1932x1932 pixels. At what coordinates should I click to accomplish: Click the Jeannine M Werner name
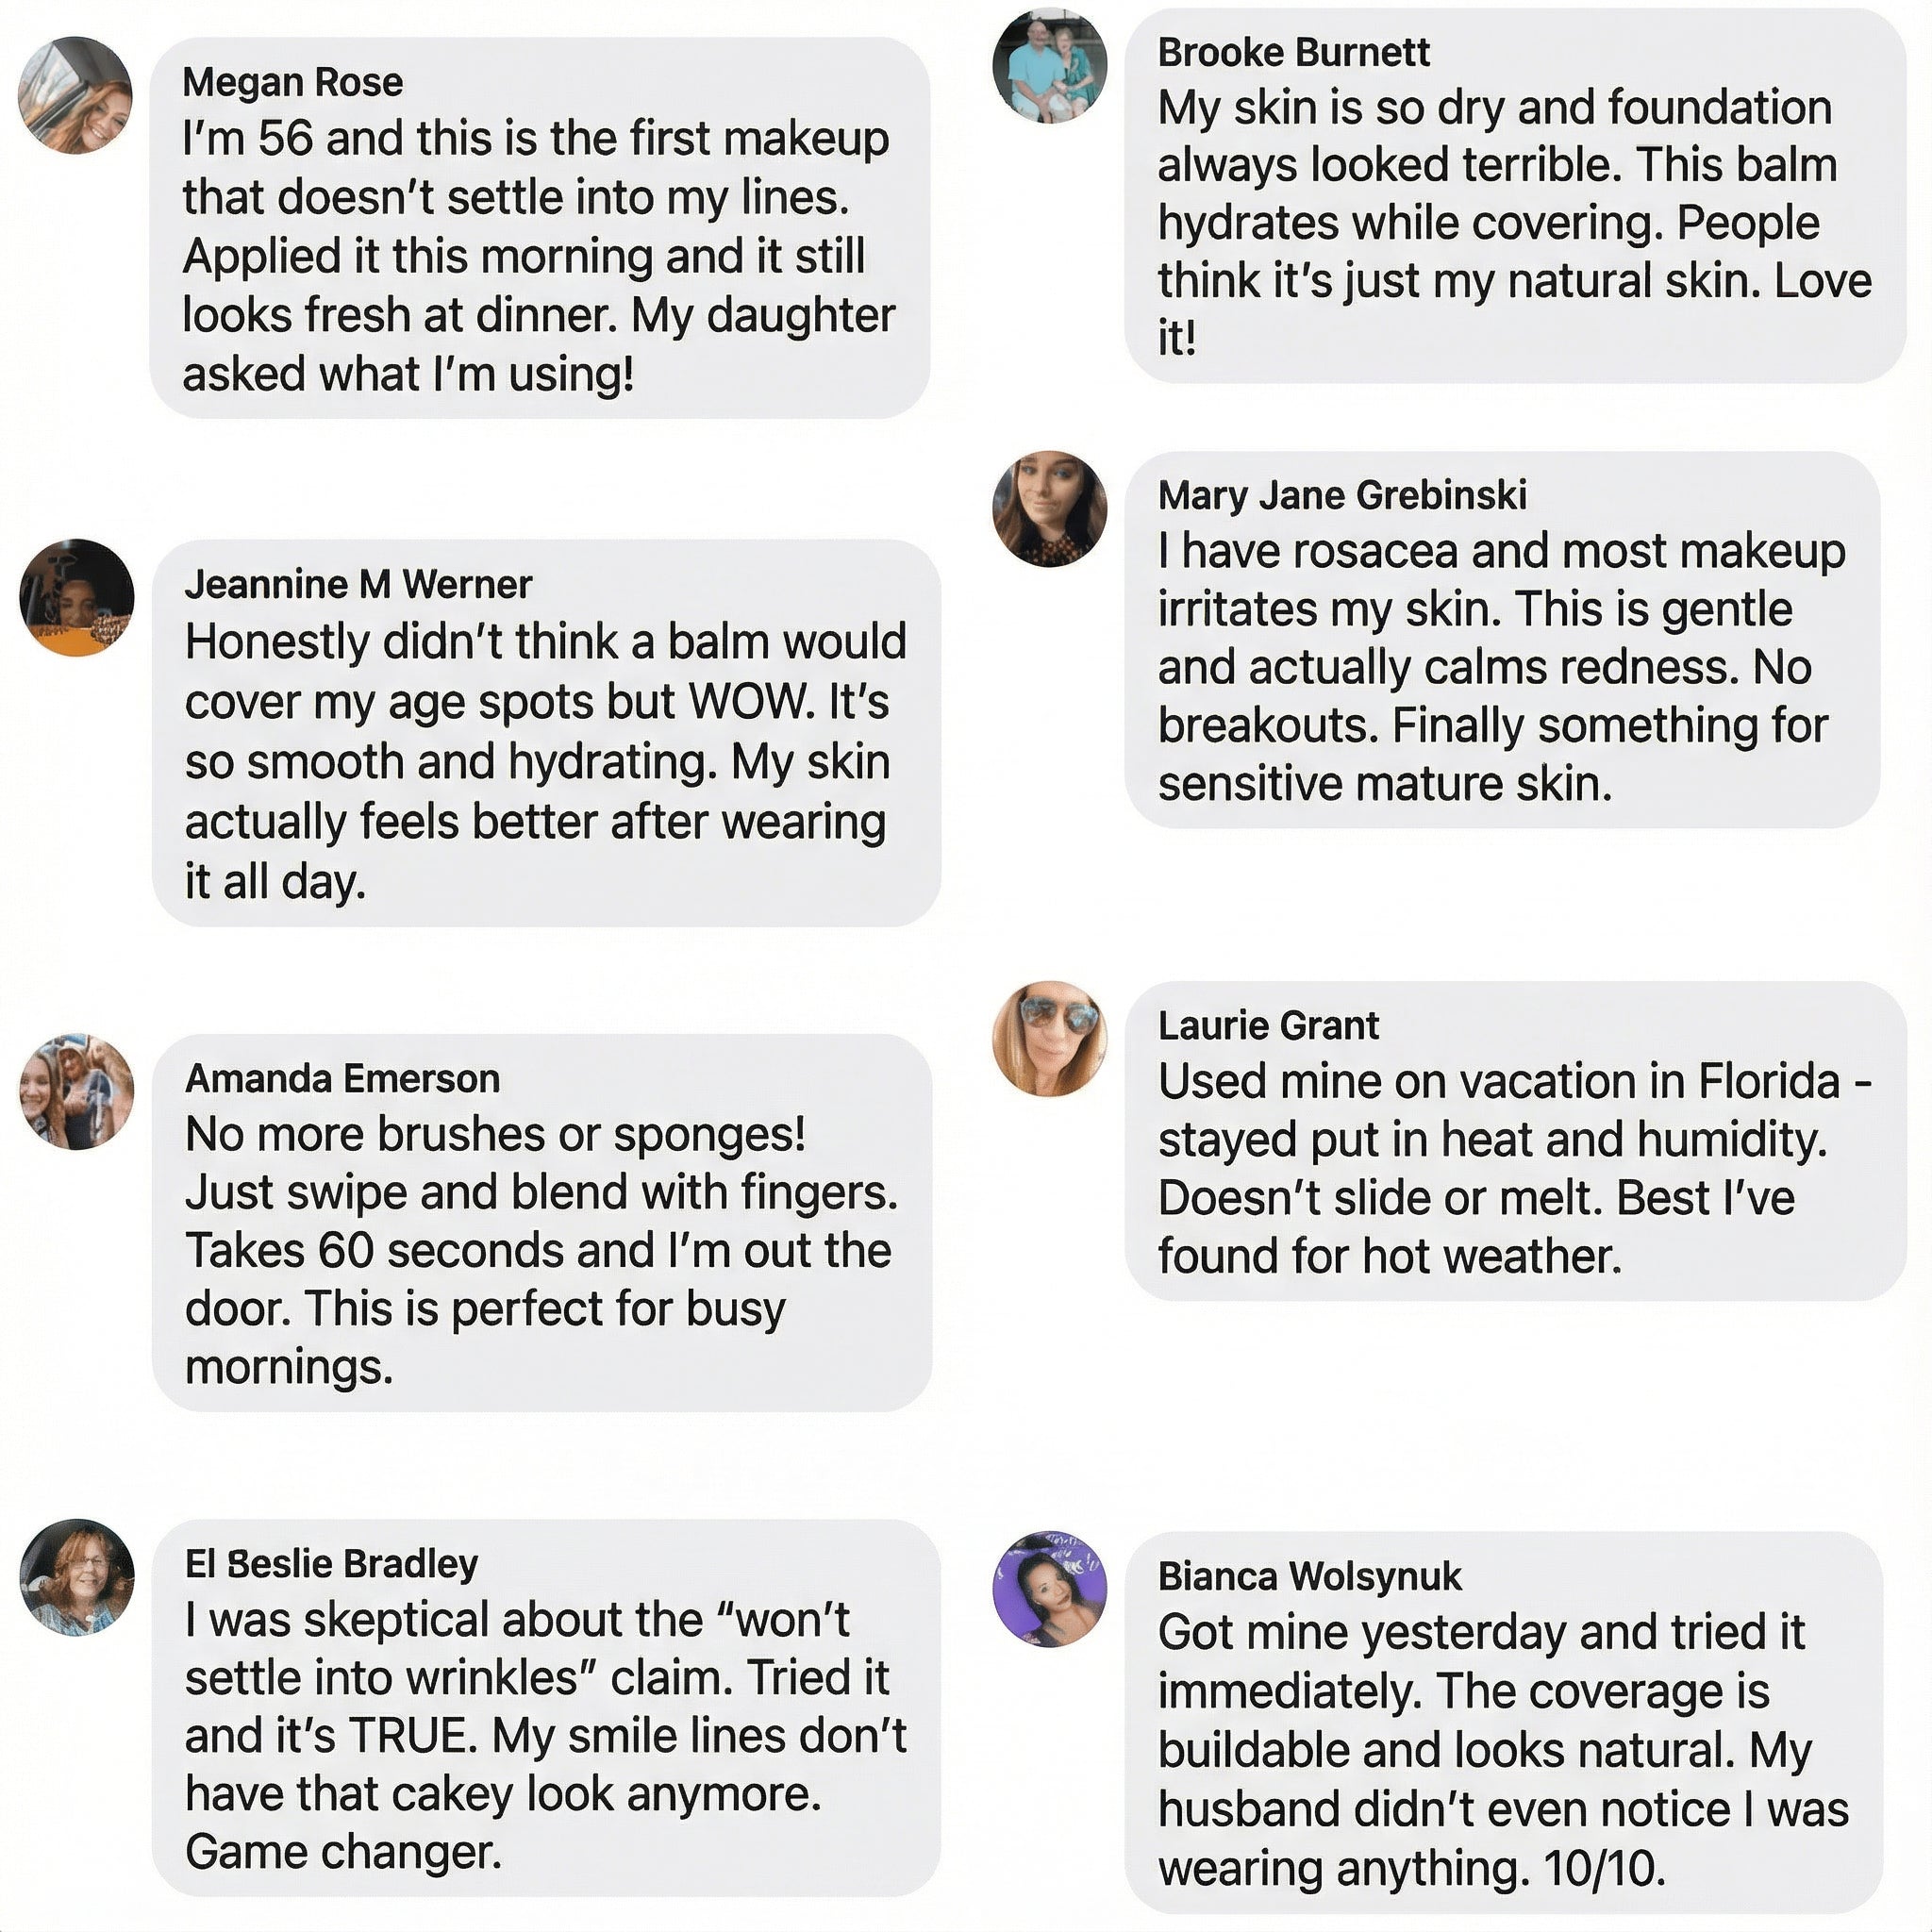tap(358, 584)
